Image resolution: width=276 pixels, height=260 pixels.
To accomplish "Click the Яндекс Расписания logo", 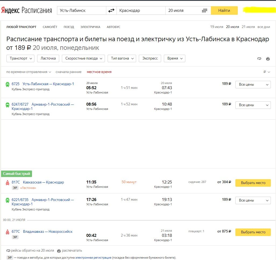I will (27, 10).
